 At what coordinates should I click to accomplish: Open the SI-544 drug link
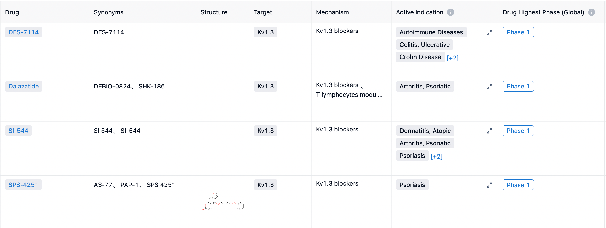point(18,131)
